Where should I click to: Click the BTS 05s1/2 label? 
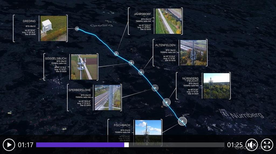click(146, 19)
